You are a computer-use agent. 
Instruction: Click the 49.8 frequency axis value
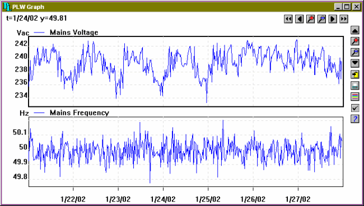[20, 177]
